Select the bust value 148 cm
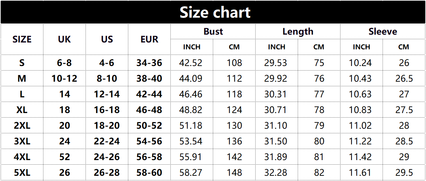This screenshot has width=426, height=181. 234,173
